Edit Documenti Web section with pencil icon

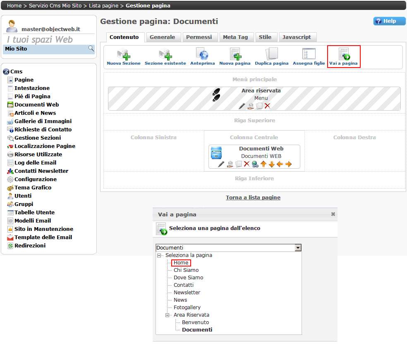point(221,164)
